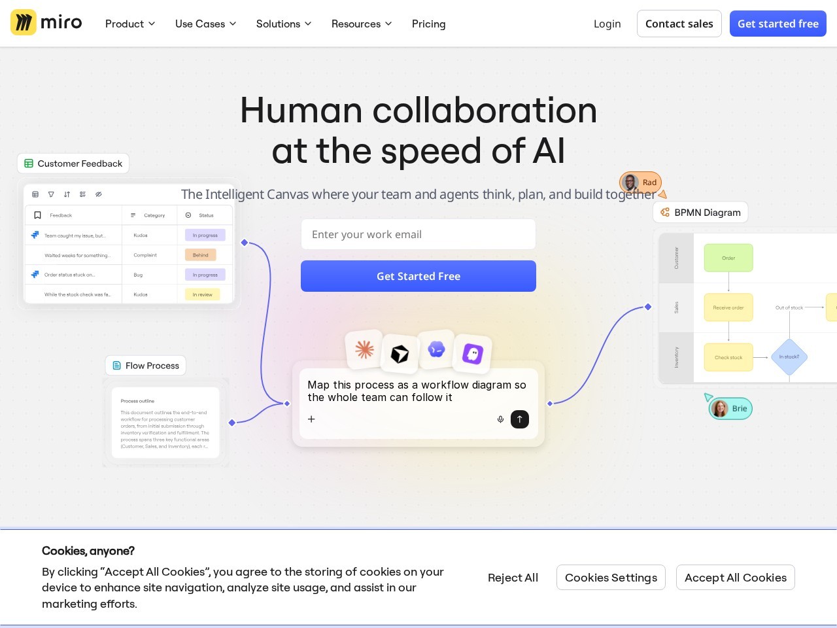Click the Contact sales button
Screen dimensions: 837x628
point(679,24)
